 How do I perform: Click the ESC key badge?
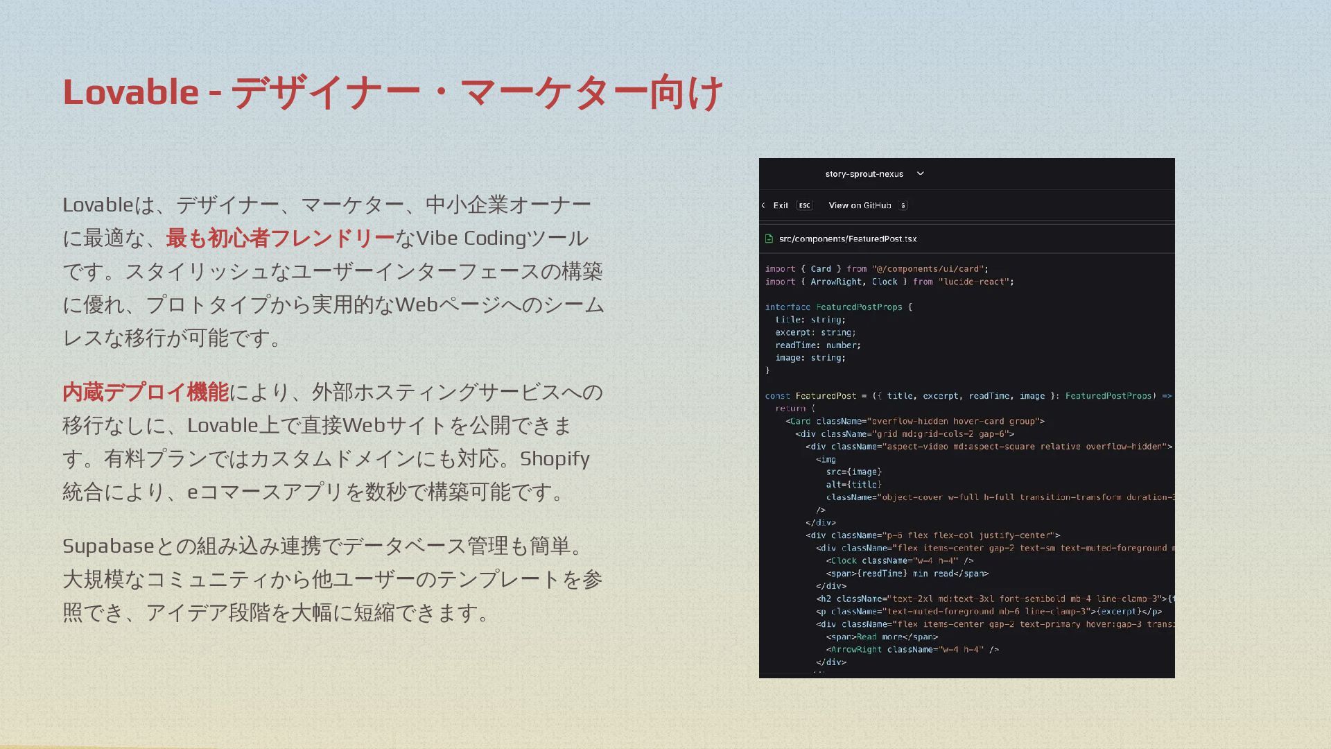point(804,205)
